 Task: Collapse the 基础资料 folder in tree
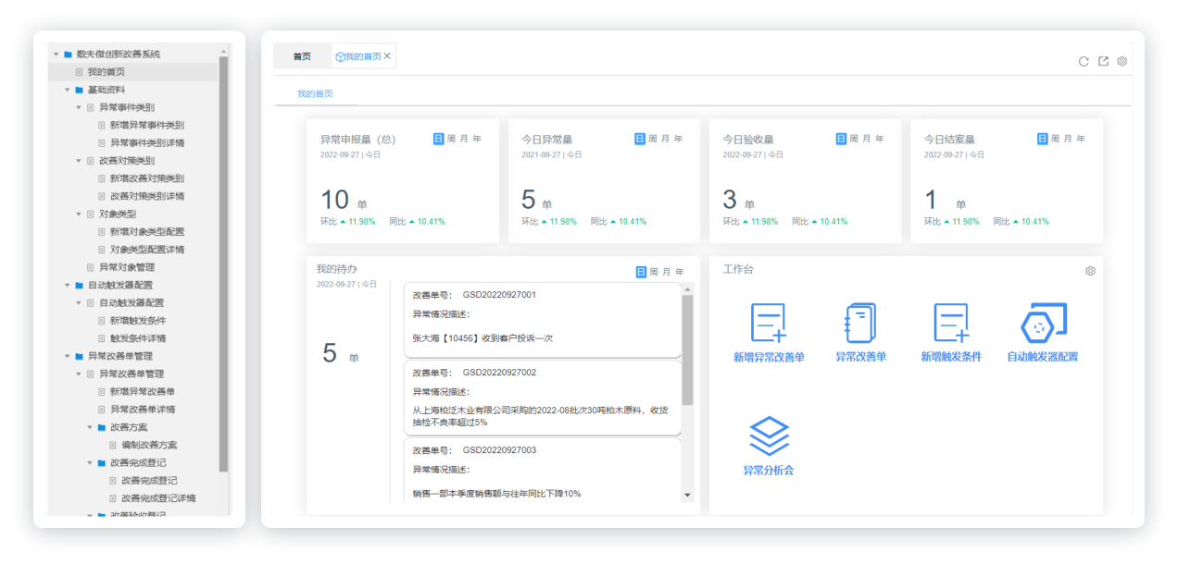[68, 90]
